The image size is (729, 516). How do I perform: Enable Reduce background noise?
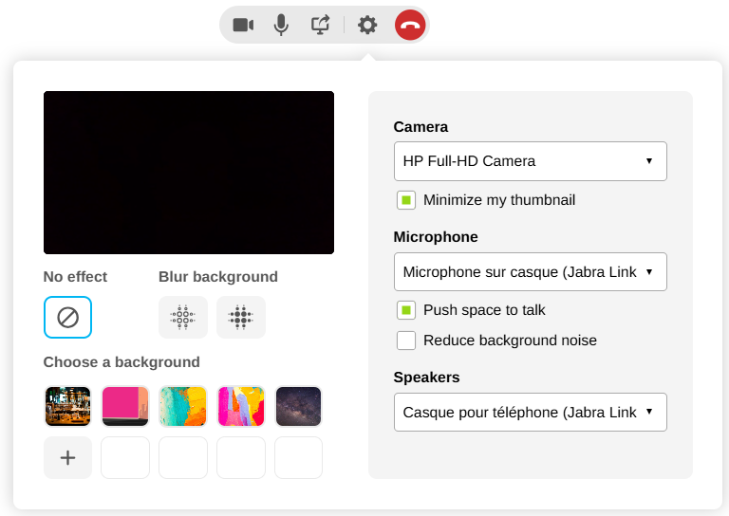tap(406, 341)
